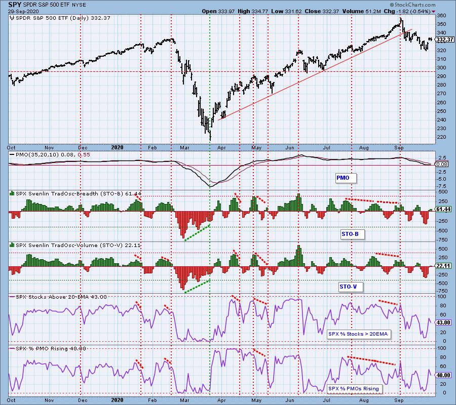Click the green dotted divergence line under STO-V bars

[x=197, y=286]
